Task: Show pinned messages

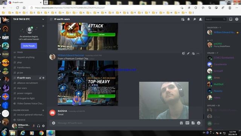Action: (x=194, y=19)
